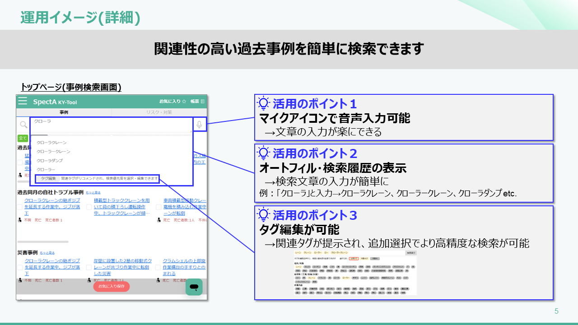Open the 帳票 document icon in header
Screen dimensions: 578x325
[202, 102]
